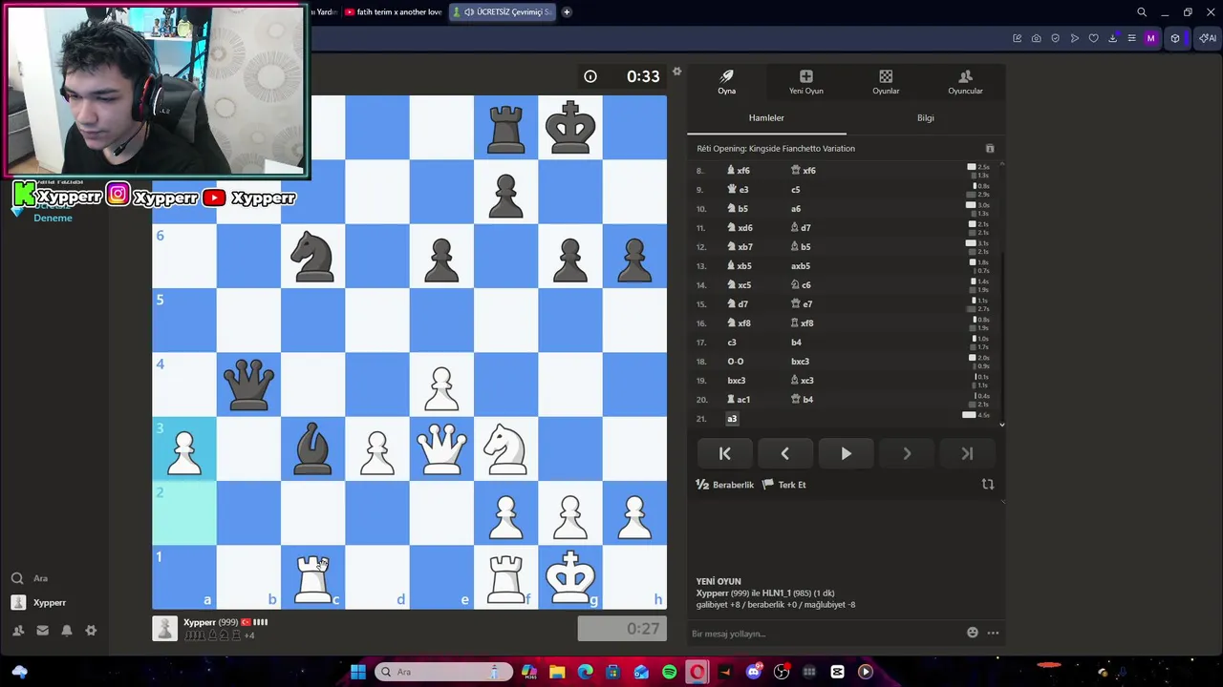Screen dimensions: 1223x687
Task: Click the Réti Opening name text
Action: tap(776, 149)
